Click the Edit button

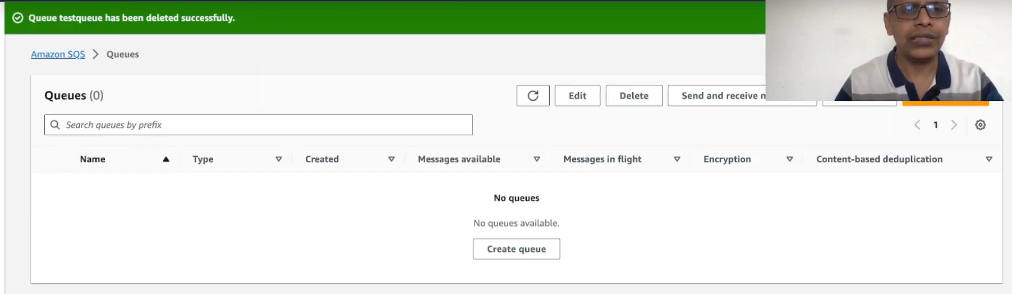coord(577,95)
